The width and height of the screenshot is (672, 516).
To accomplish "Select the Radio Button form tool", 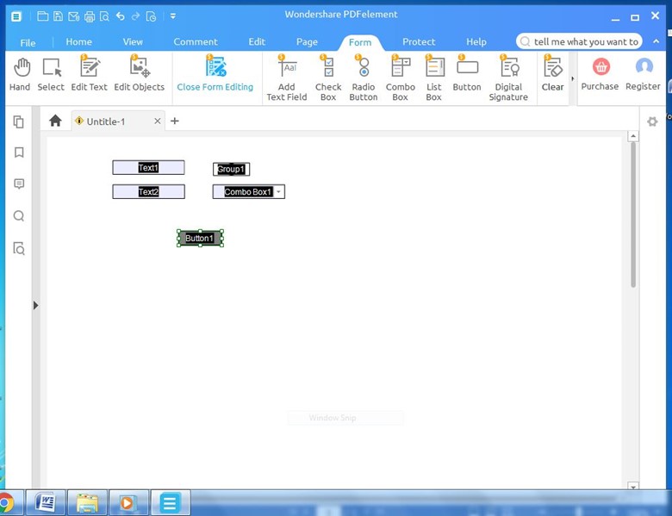I will (x=364, y=78).
